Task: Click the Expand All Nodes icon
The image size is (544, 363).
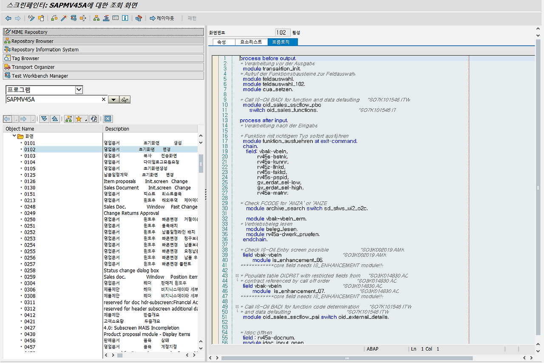Action: point(44,119)
